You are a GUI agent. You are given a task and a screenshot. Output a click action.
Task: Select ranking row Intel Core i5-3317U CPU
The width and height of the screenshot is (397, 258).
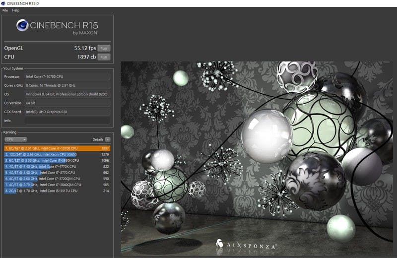click(57, 191)
